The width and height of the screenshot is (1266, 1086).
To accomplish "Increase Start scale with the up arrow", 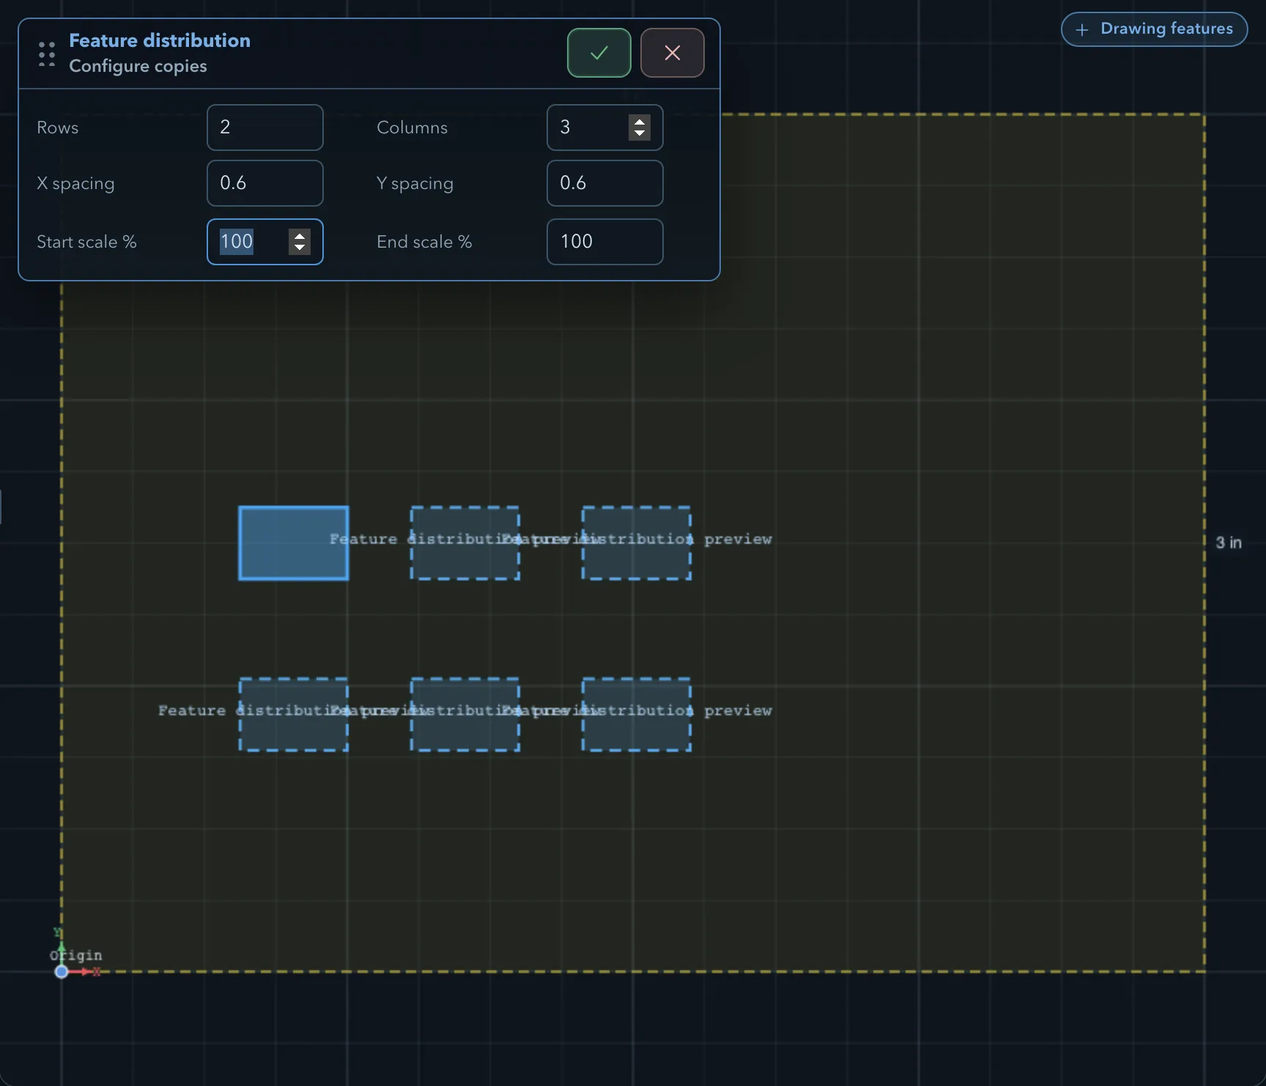I will point(299,236).
